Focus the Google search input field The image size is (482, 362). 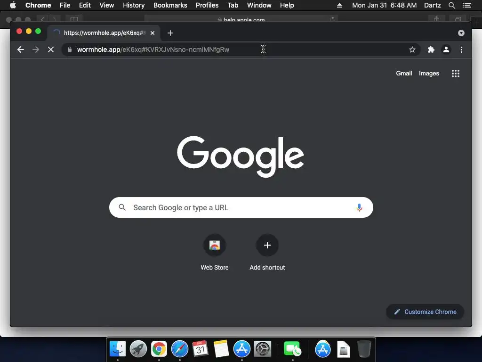pyautogui.click(x=241, y=207)
